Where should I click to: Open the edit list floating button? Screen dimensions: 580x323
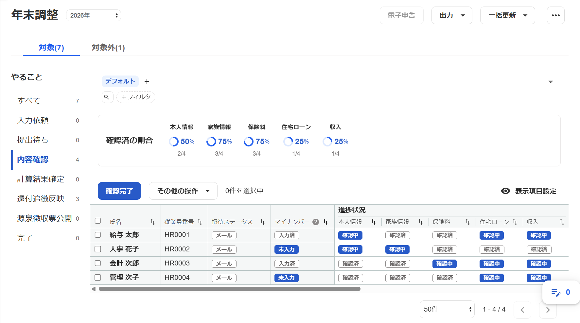(x=561, y=292)
